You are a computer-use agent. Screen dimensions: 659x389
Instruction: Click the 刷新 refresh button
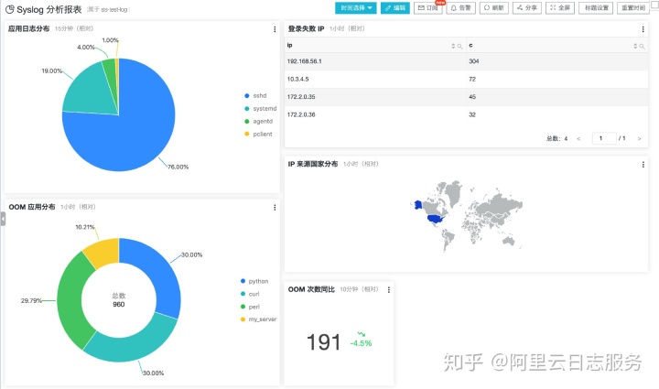point(494,8)
